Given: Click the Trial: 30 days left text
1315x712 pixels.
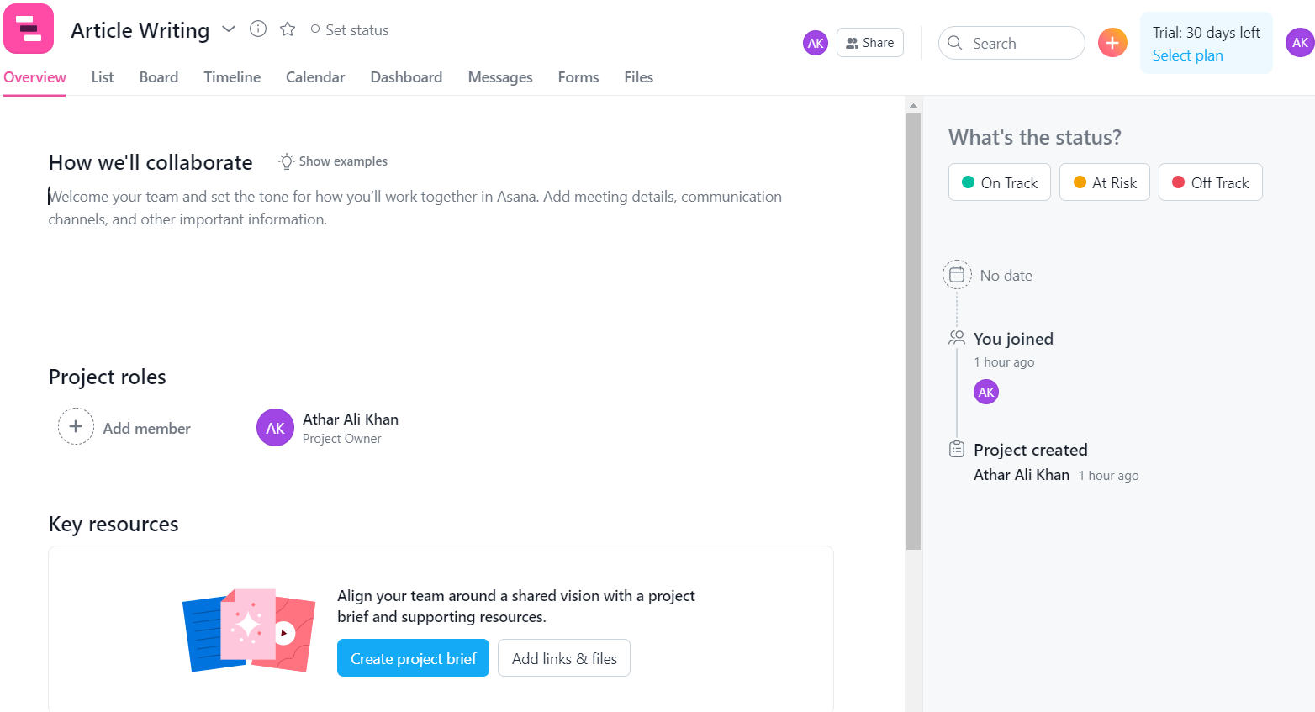Looking at the screenshot, I should point(1206,33).
